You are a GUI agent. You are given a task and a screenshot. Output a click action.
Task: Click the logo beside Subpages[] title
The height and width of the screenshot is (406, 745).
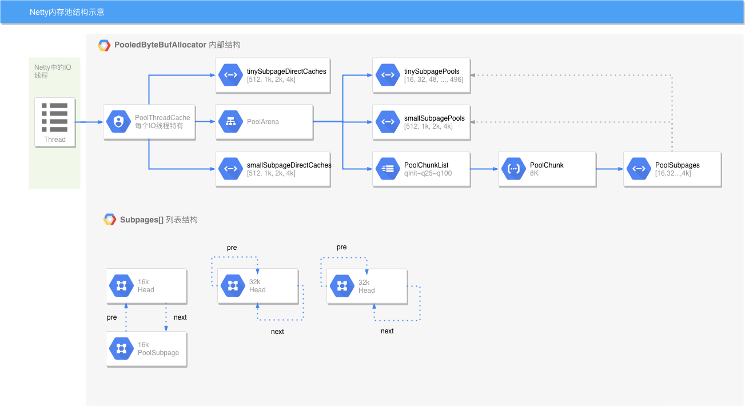click(x=110, y=220)
